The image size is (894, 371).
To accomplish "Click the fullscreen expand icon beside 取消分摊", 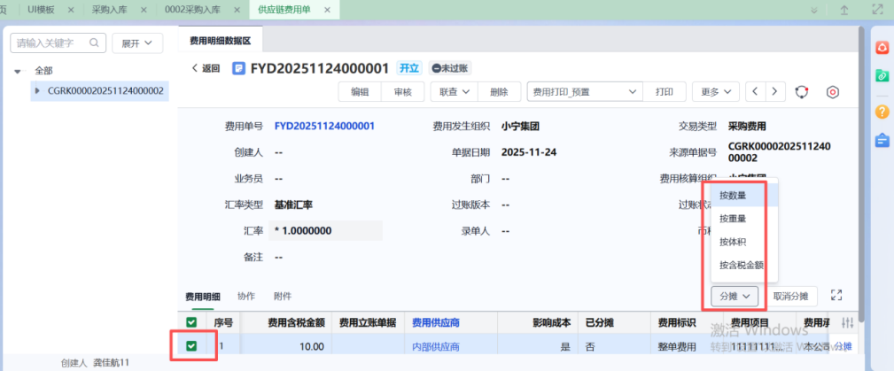I will coord(835,296).
